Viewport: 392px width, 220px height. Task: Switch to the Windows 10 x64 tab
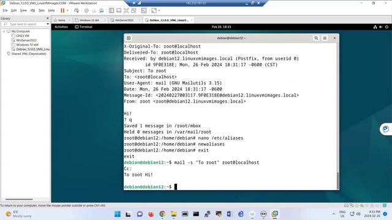coord(89,20)
